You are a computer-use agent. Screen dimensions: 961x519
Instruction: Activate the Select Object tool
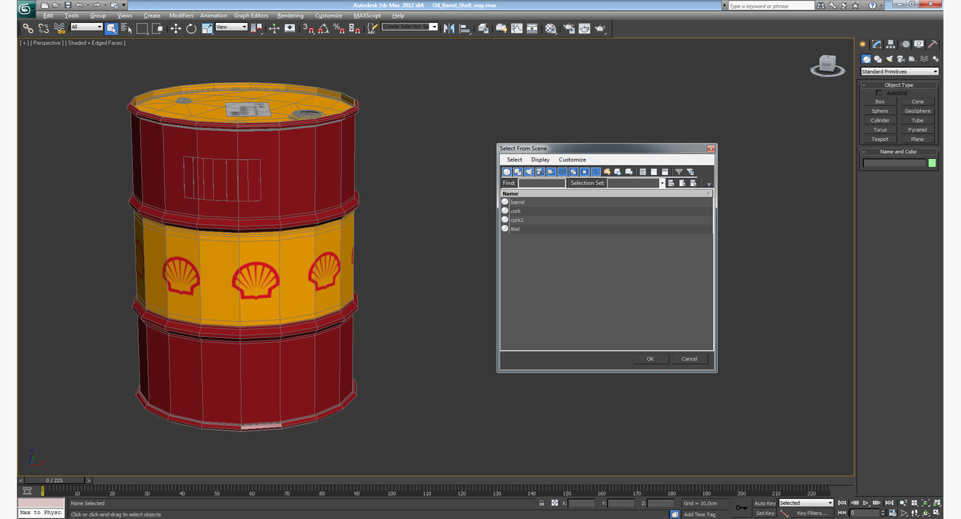[x=111, y=29]
